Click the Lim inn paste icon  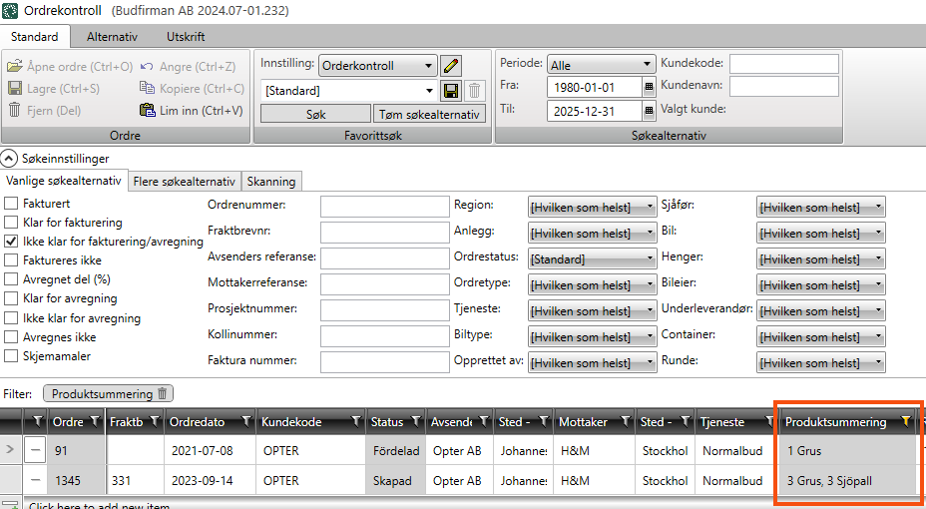tap(148, 111)
